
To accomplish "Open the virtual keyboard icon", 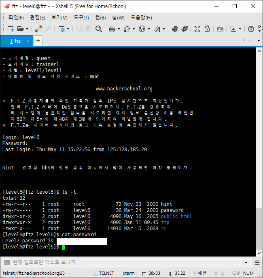I will (x=220, y=29).
